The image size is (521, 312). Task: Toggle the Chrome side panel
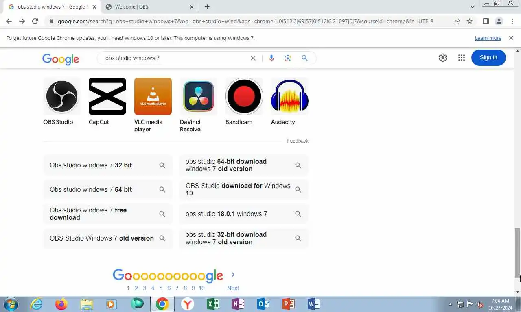[486, 21]
